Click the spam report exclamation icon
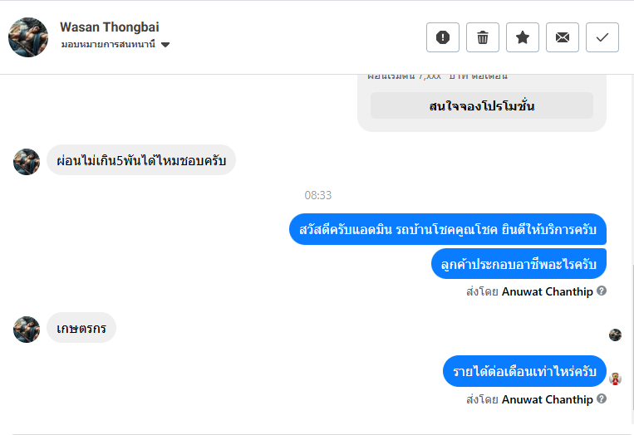 tap(443, 37)
